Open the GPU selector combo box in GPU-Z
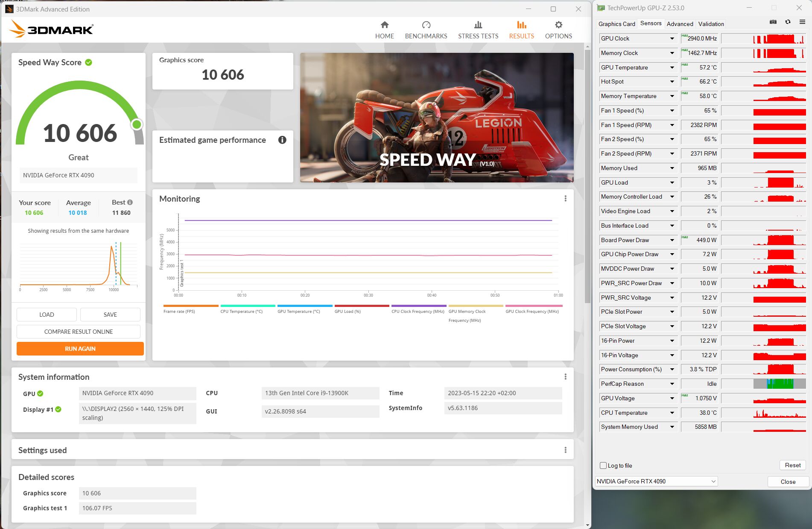Viewport: 812px width, 529px height. [x=656, y=481]
